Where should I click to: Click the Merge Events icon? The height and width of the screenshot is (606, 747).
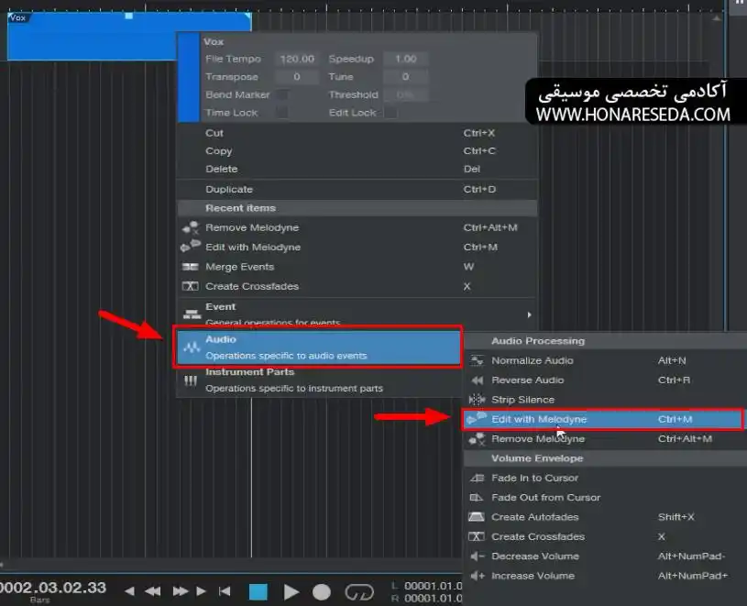pos(191,267)
